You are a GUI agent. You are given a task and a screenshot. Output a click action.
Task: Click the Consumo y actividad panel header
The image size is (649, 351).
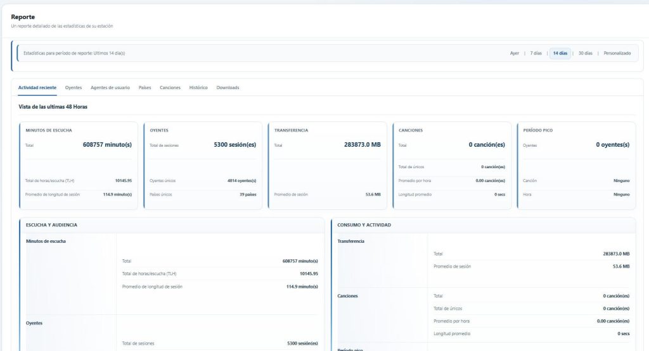click(x=484, y=225)
